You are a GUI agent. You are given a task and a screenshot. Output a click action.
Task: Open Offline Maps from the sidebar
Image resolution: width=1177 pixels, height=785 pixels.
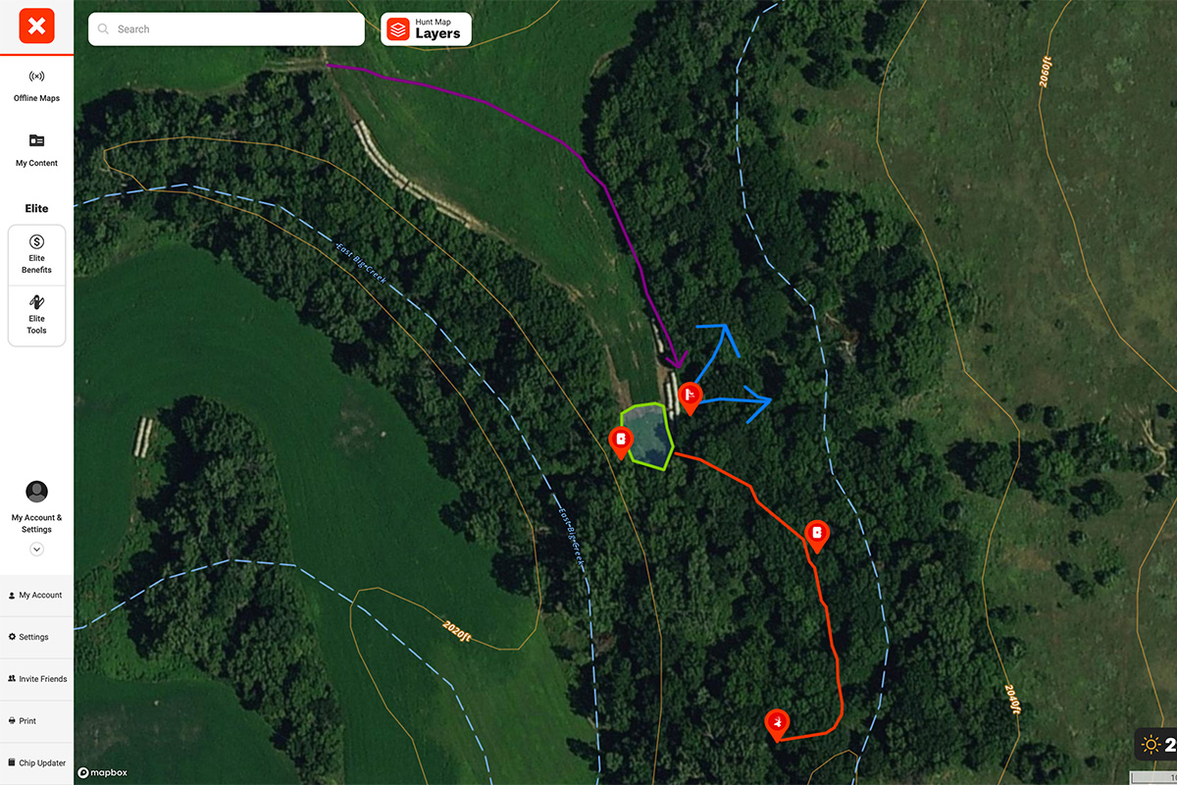click(x=36, y=86)
